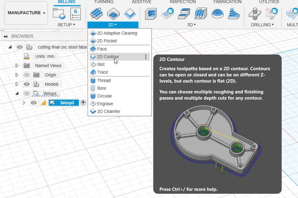Select the 'Units: mm' browser item
This screenshot has width=298, height=198.
pyautogui.click(x=45, y=57)
